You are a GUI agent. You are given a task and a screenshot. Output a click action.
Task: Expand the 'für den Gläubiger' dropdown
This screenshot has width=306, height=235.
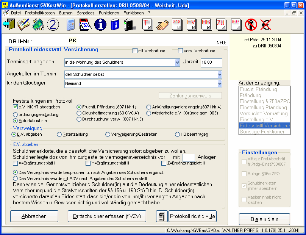220,83
